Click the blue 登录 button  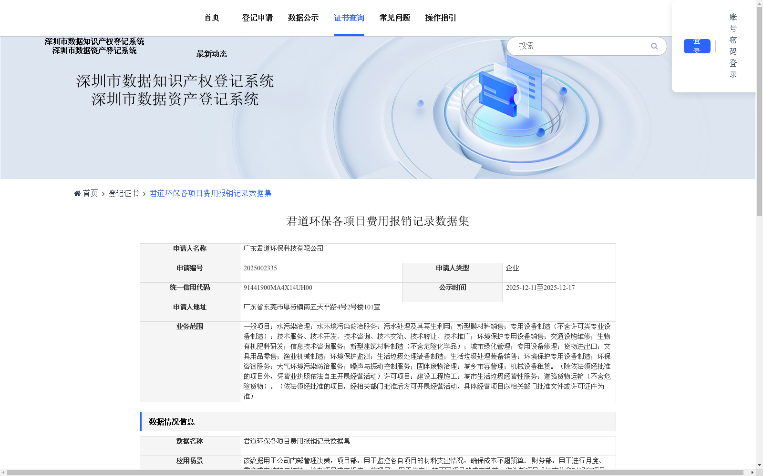point(697,46)
